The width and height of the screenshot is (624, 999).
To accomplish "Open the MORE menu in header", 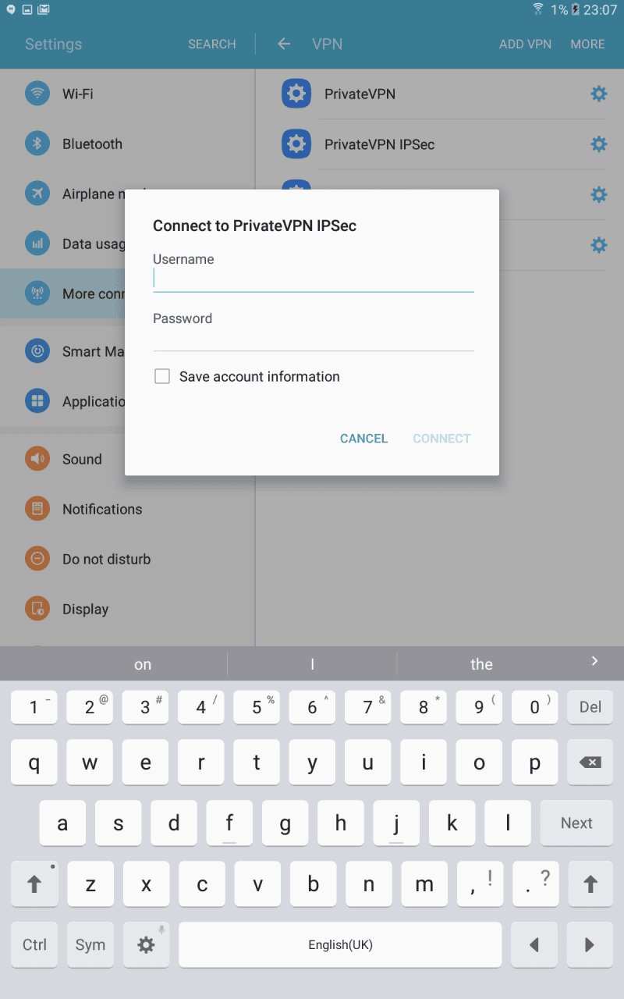I will [587, 44].
